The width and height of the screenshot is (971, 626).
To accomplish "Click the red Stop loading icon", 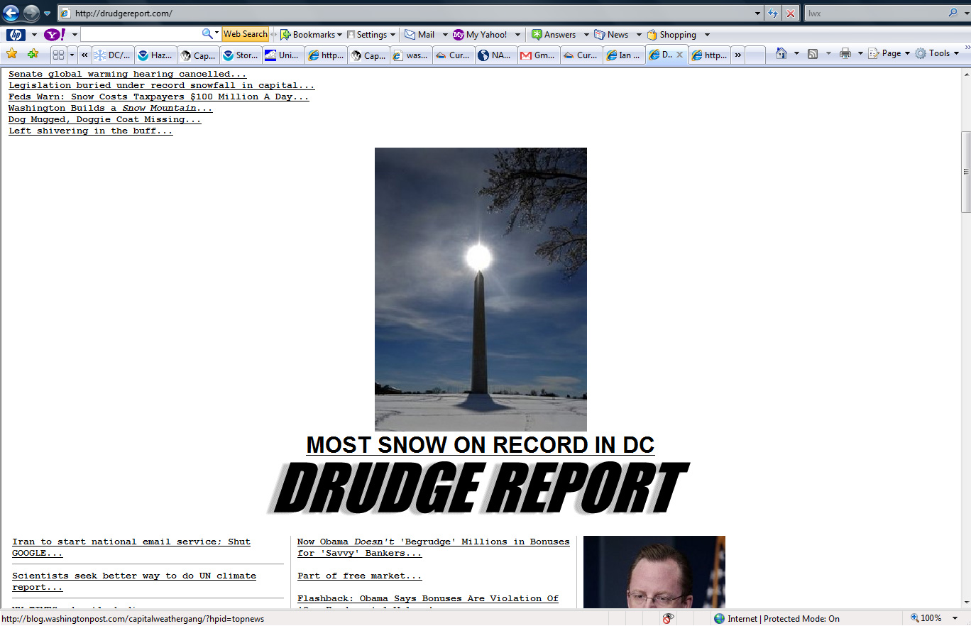I will [x=791, y=13].
